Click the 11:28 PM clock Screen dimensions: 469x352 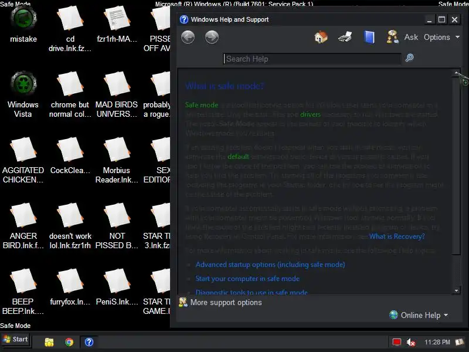tap(437, 342)
